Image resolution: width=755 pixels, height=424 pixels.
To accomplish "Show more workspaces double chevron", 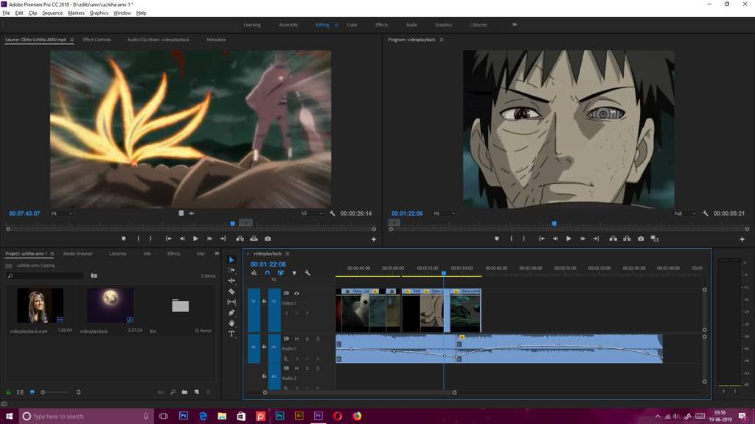I will (x=514, y=24).
